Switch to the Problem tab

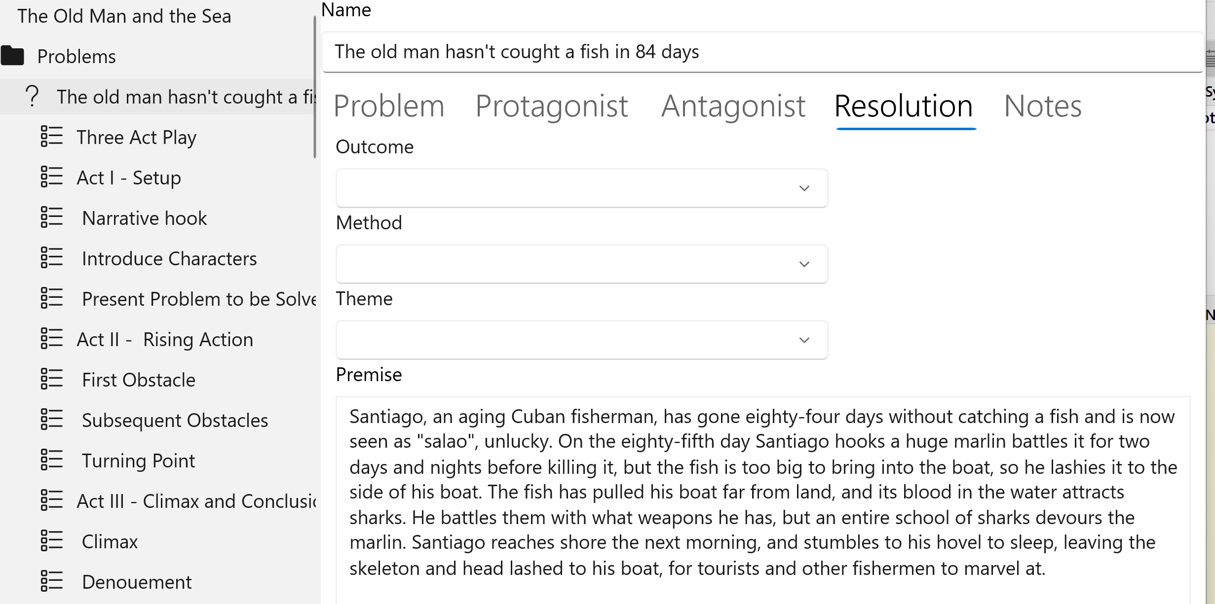pyautogui.click(x=389, y=106)
